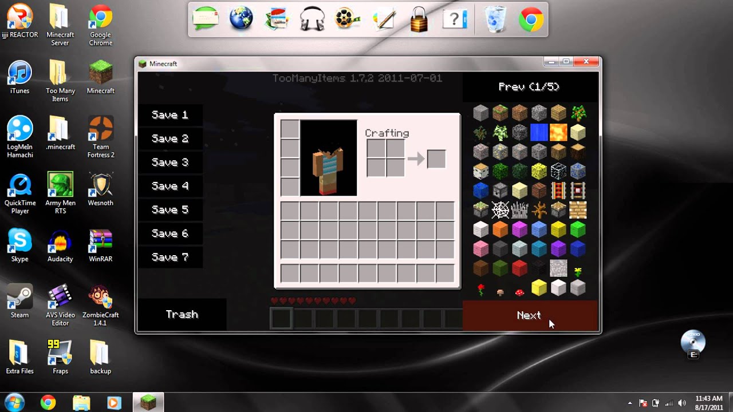Click the taskbar volume icon
The image size is (733, 412).
tap(681, 403)
